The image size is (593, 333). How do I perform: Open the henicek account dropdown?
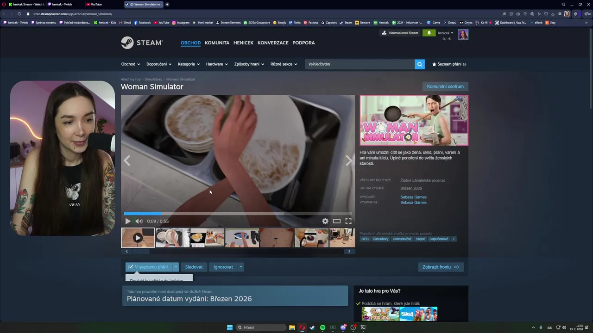(x=446, y=33)
